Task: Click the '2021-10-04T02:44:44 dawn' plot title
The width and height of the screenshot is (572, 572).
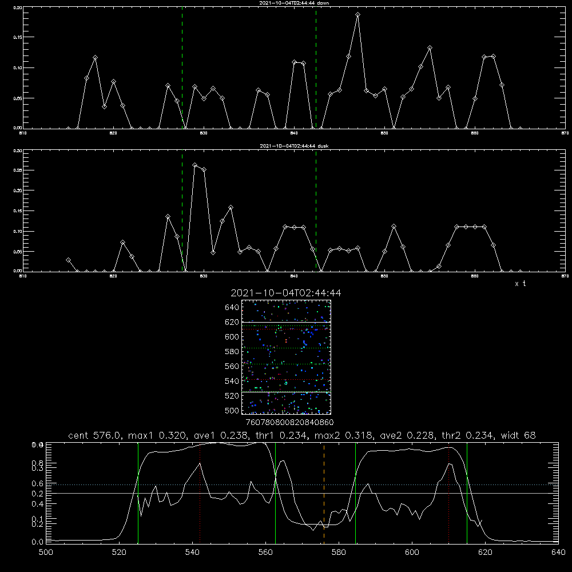Action: pyautogui.click(x=294, y=3)
